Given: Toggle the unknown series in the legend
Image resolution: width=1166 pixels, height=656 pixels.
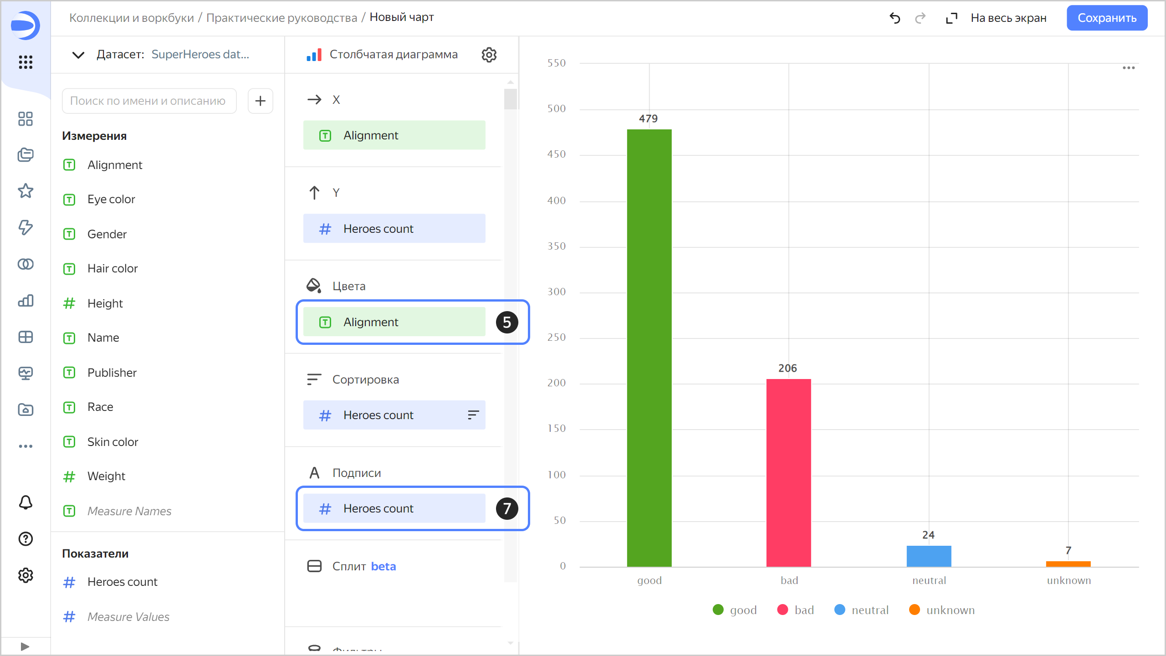Looking at the screenshot, I should pyautogui.click(x=942, y=610).
